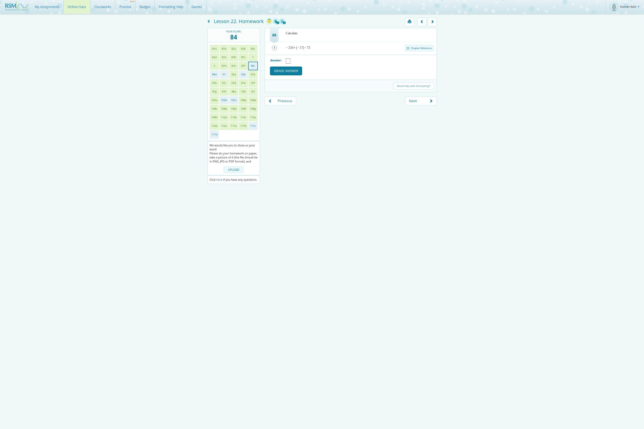Click the gold medal badge icon
Image resolution: width=644 pixels, height=429 pixels.
(269, 21)
